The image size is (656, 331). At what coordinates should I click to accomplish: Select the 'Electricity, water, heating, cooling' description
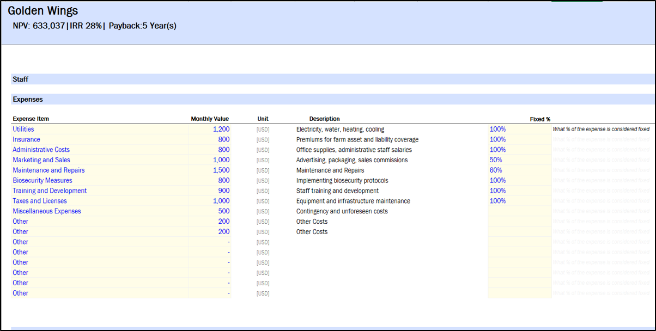point(340,129)
